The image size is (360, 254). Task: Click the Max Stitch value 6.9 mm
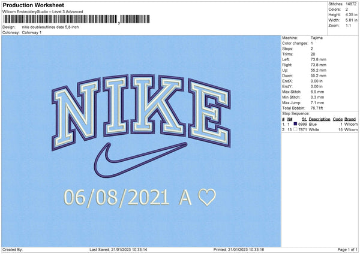pos(317,92)
